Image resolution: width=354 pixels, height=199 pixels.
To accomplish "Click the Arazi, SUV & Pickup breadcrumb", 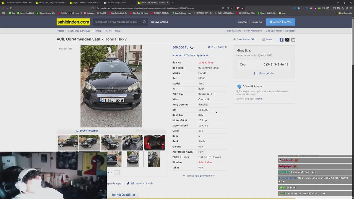I will click(79, 31).
